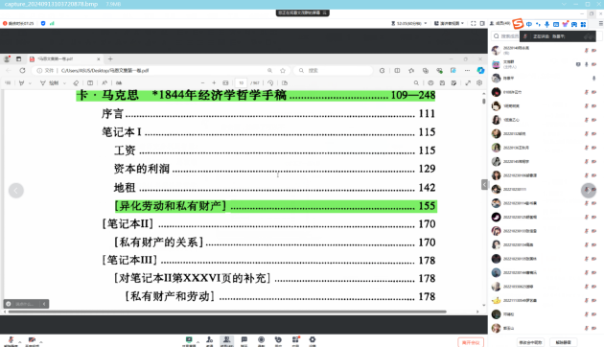Click the Edge Copilot icon
The image size is (604, 347).
click(480, 71)
